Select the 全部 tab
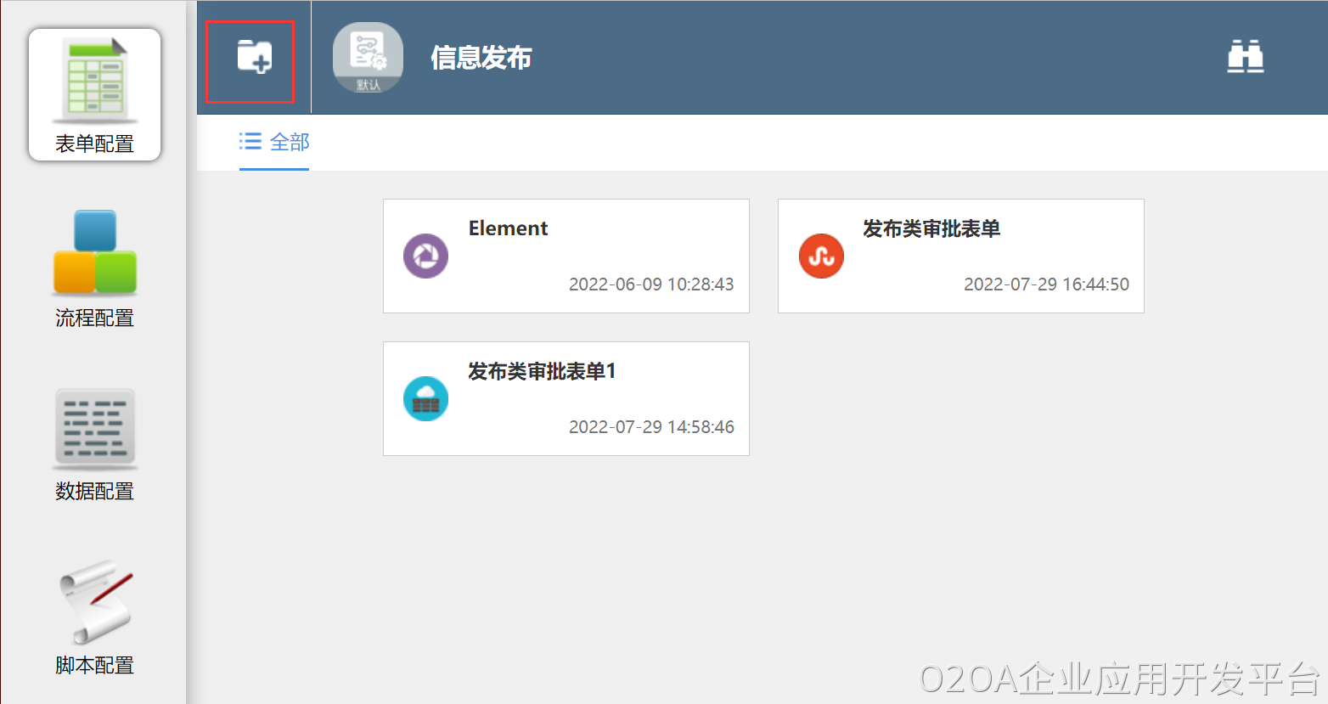This screenshot has height=704, width=1328. [273, 142]
